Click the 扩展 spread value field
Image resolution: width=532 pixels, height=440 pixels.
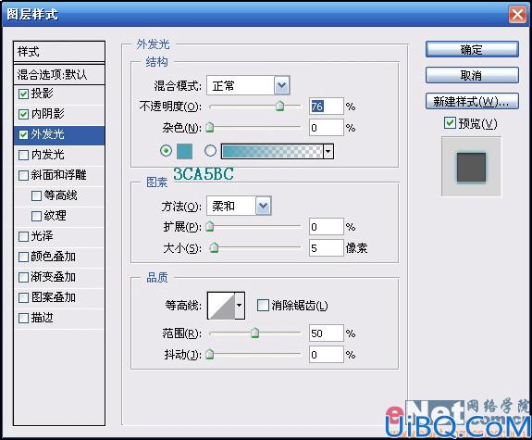326,227
